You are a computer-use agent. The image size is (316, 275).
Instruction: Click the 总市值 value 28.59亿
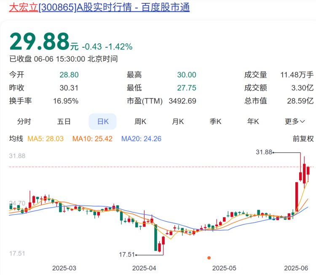(300, 101)
